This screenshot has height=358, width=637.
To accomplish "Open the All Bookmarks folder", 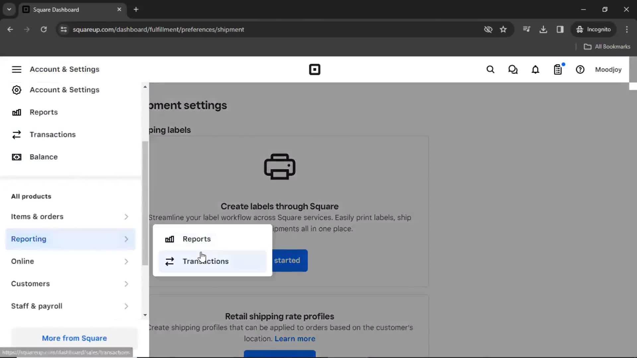I will (x=607, y=47).
